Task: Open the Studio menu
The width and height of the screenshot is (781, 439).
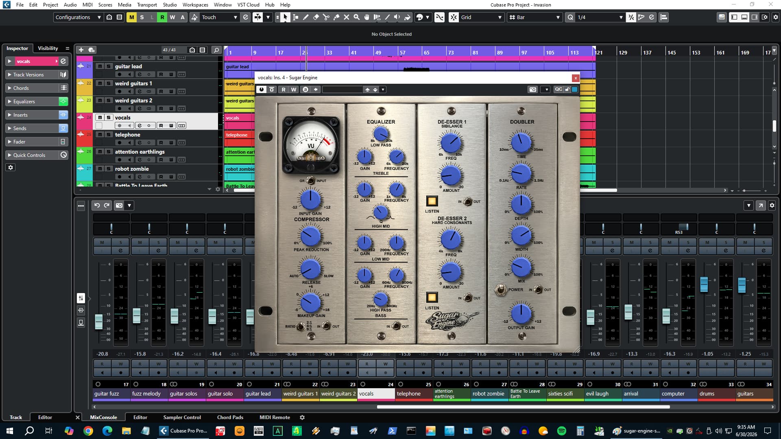Action: pyautogui.click(x=170, y=4)
